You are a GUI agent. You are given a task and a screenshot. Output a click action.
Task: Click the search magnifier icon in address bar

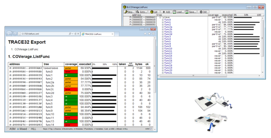click(x=70, y=34)
